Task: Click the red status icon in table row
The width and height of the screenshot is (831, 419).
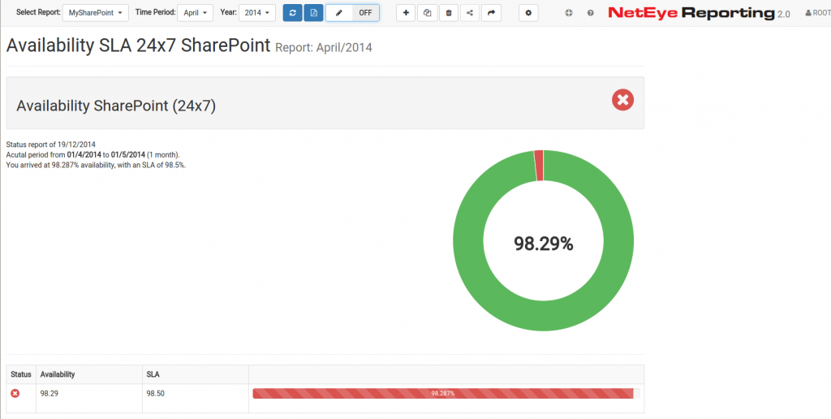Action: point(15,393)
